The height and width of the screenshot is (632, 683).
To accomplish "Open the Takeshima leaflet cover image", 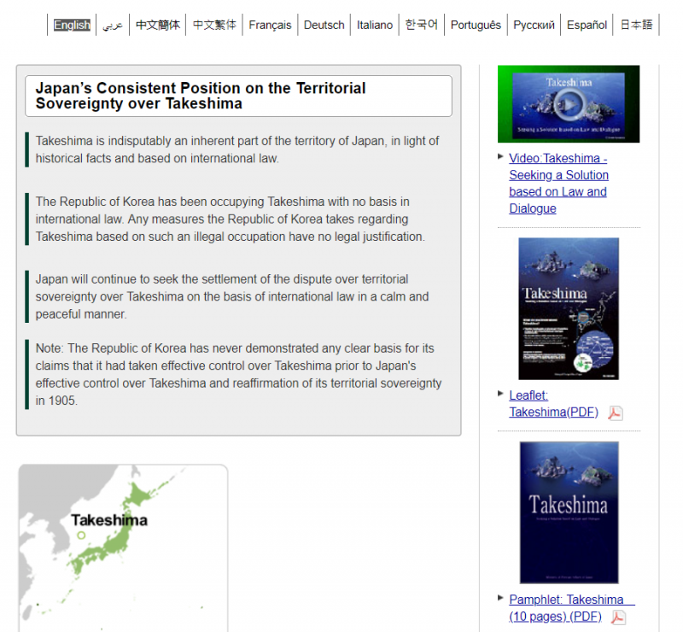I will point(568,308).
